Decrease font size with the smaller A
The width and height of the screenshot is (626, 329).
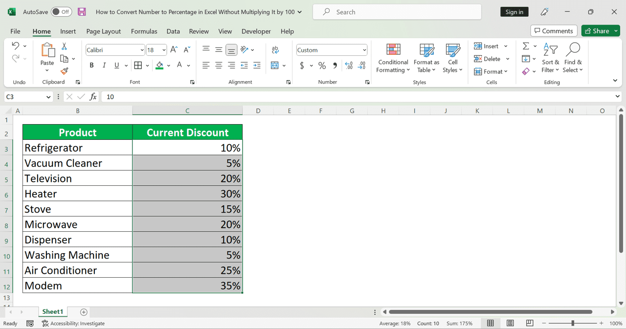coord(187,50)
